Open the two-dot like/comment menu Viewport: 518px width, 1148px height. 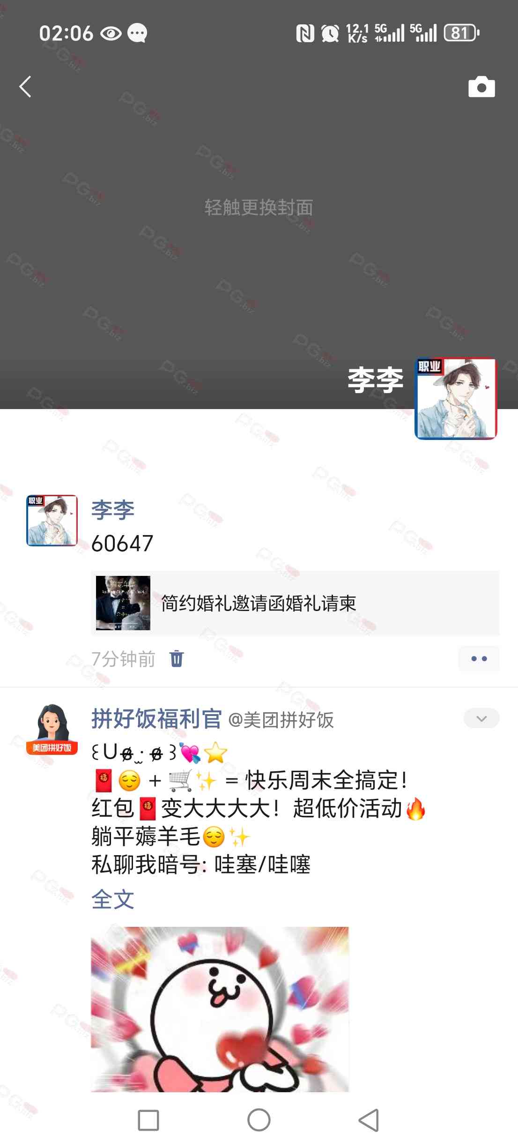(x=479, y=658)
